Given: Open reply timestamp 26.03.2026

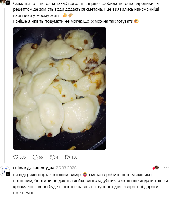Looking at the screenshot, I should tap(66, 168).
